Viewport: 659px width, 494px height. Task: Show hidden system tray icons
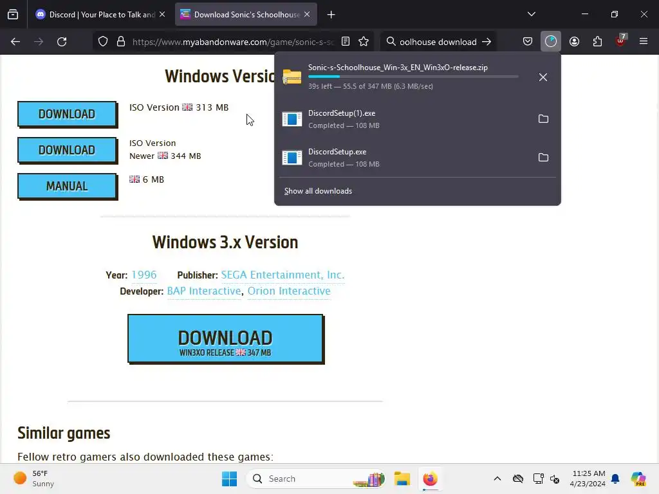[x=497, y=479]
